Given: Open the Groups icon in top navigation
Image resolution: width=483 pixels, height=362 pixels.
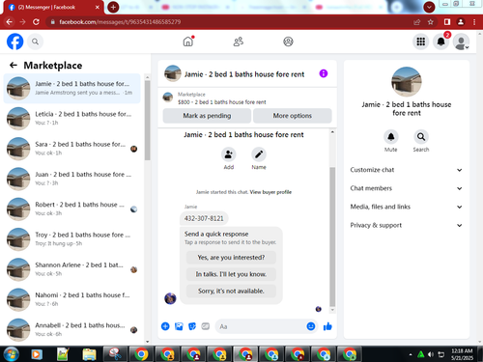Looking at the screenshot, I should (x=288, y=42).
